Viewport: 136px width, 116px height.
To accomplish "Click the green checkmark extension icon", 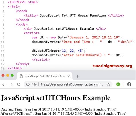I will click(118, 84).
